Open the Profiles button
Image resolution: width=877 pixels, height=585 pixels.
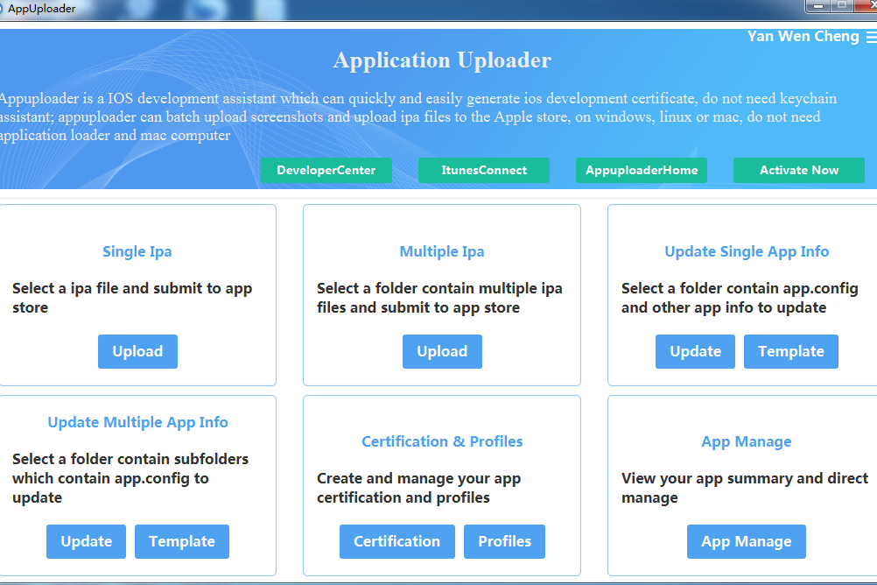pyautogui.click(x=504, y=541)
